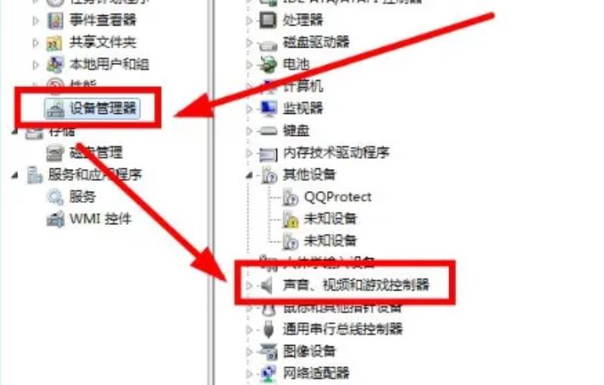This screenshot has width=604, height=385.
Task: Expand the 声音、视频和游戏控制器 node
Action: pos(249,285)
